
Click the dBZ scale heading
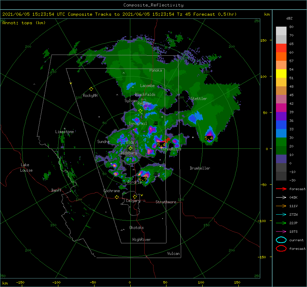point(289,18)
